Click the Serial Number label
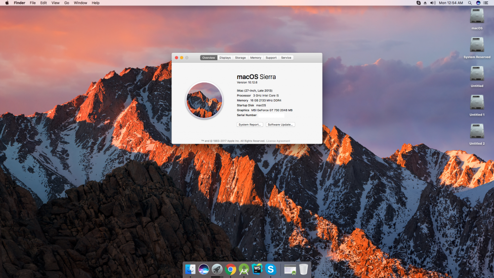This screenshot has width=494, height=278. coord(247,115)
